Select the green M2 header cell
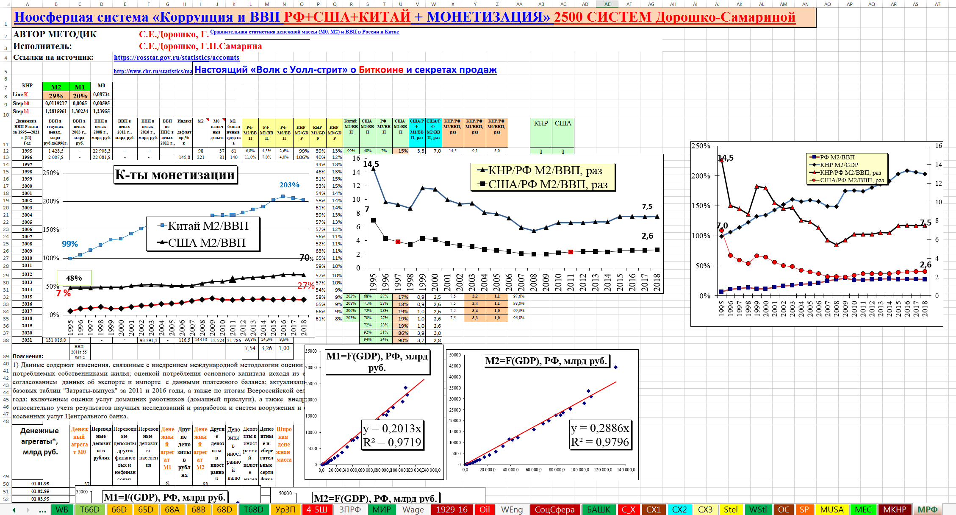The height and width of the screenshot is (515, 956). pyautogui.click(x=55, y=87)
